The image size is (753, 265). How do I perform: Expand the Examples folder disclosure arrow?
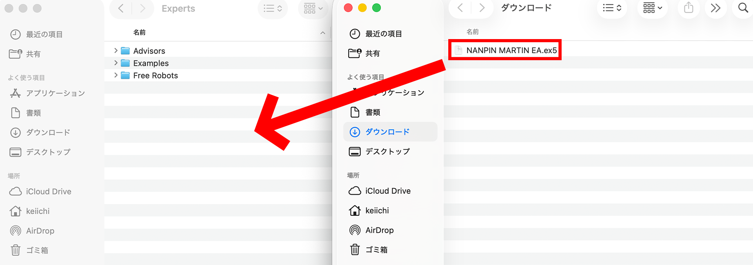point(116,63)
